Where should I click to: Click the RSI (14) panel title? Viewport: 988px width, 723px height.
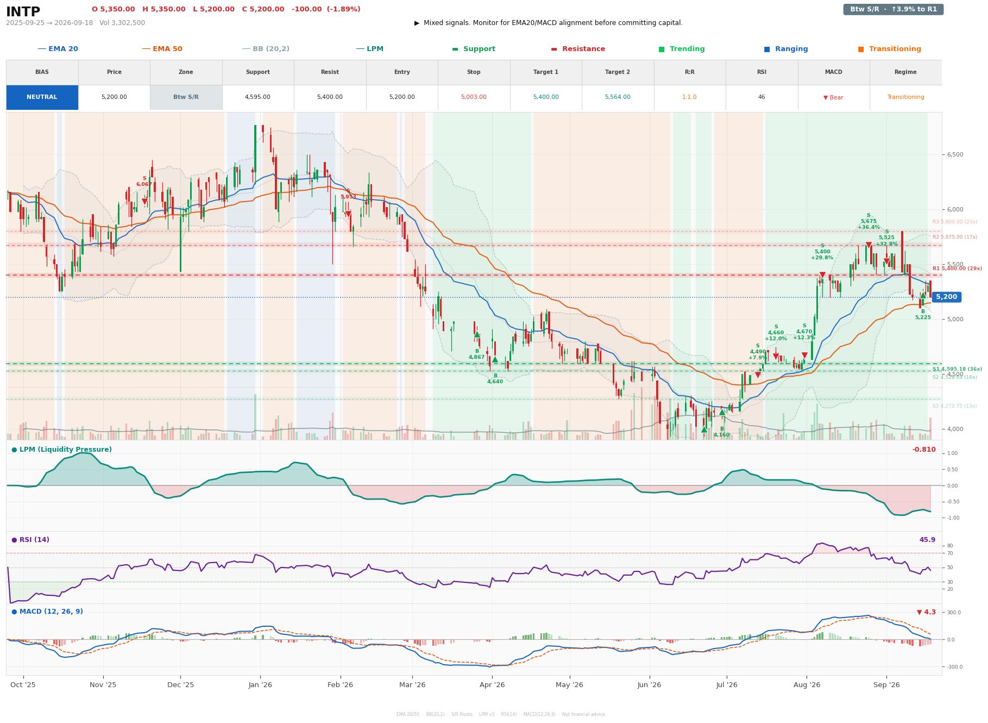click(x=30, y=540)
